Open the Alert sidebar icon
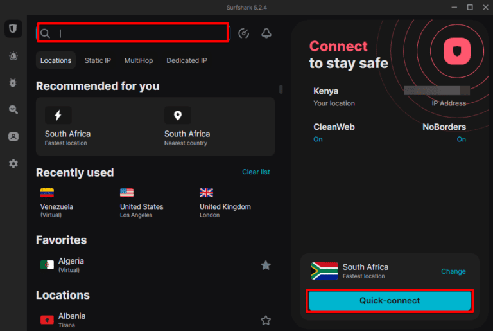This screenshot has height=331, width=493. pos(13,56)
